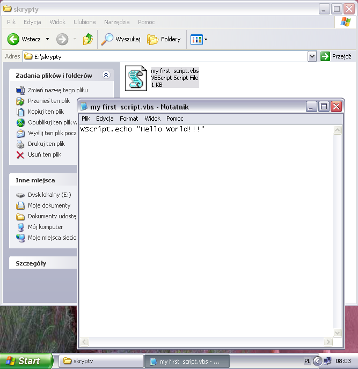Screen dimensions: 358x369
Task: Open the Narzędzia menu in Explorer
Action: [x=116, y=22]
